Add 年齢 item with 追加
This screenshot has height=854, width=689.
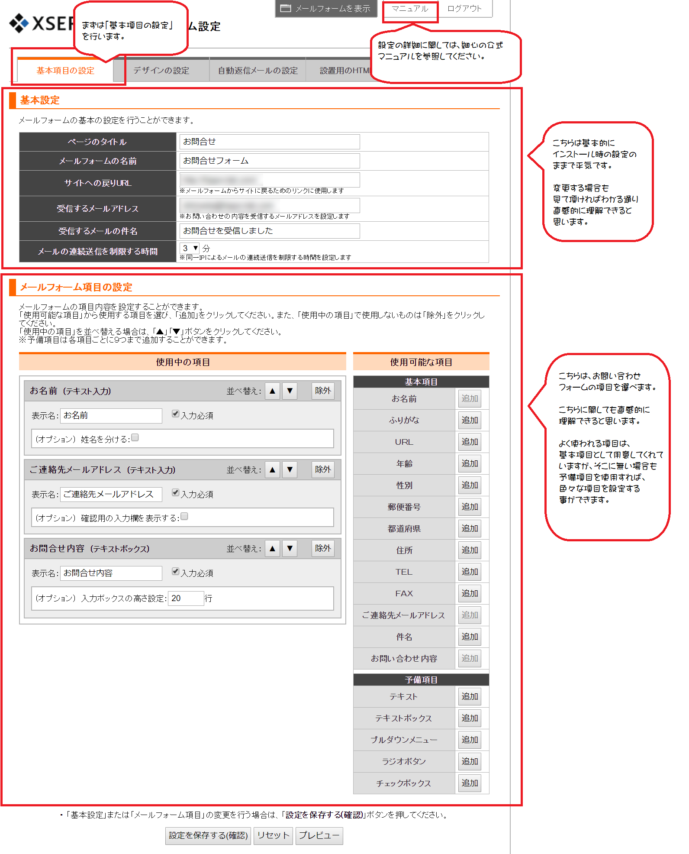tap(470, 463)
